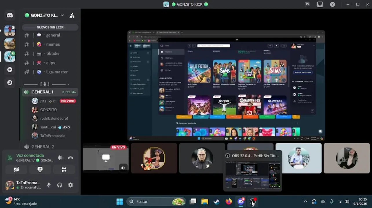Open the Discover servers compass icon
The height and width of the screenshot is (208, 372).
tap(10, 83)
